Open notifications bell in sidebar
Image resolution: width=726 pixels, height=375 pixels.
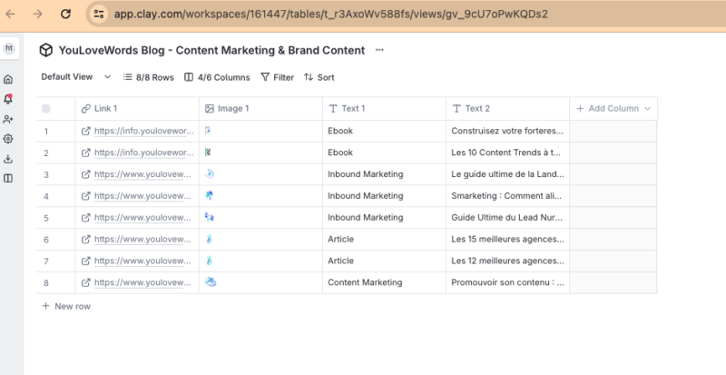click(8, 99)
